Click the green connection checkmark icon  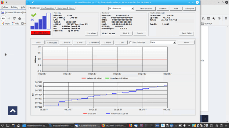tap(34, 15)
